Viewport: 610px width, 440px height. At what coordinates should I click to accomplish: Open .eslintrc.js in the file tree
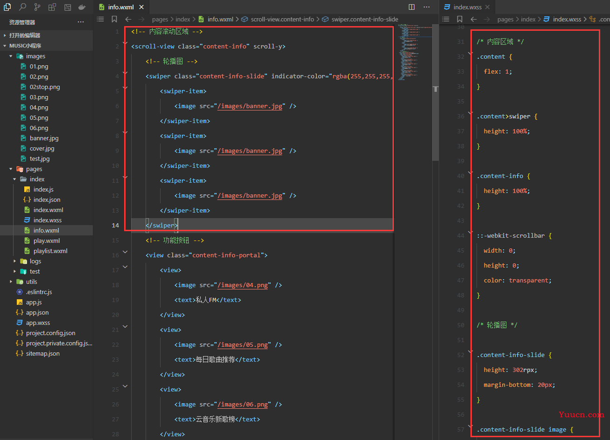coord(39,292)
